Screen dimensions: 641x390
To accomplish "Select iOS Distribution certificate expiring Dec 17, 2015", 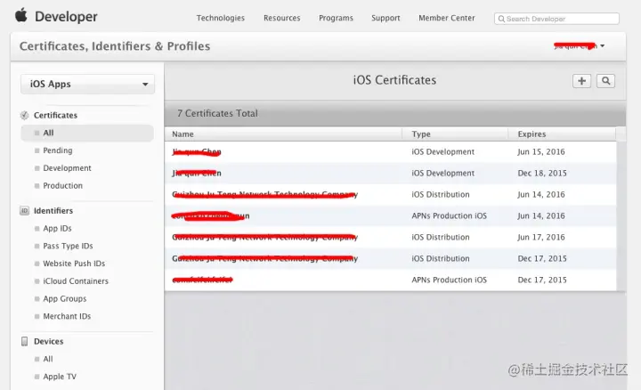I will pyautogui.click(x=391, y=258).
